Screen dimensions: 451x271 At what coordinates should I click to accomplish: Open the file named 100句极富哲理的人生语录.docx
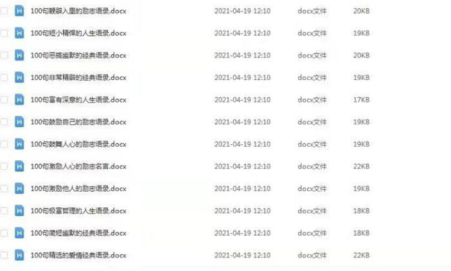tap(78, 210)
